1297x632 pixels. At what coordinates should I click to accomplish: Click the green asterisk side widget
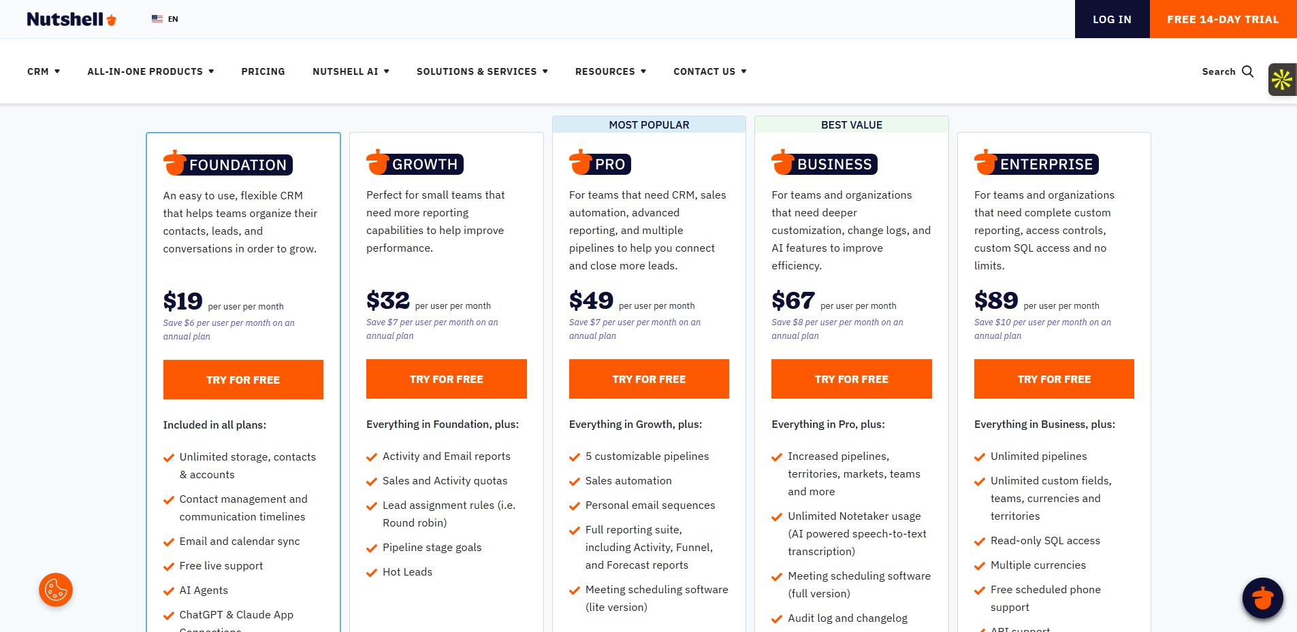click(1282, 80)
